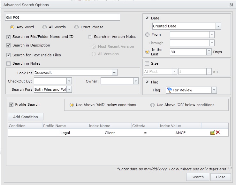The width and height of the screenshot is (236, 185).
Task: Click the Search button
Action: [x=197, y=177]
